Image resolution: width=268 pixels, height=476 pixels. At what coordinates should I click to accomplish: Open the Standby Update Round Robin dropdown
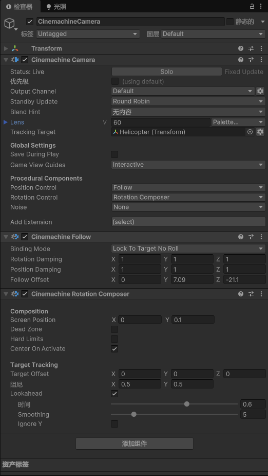point(188,101)
